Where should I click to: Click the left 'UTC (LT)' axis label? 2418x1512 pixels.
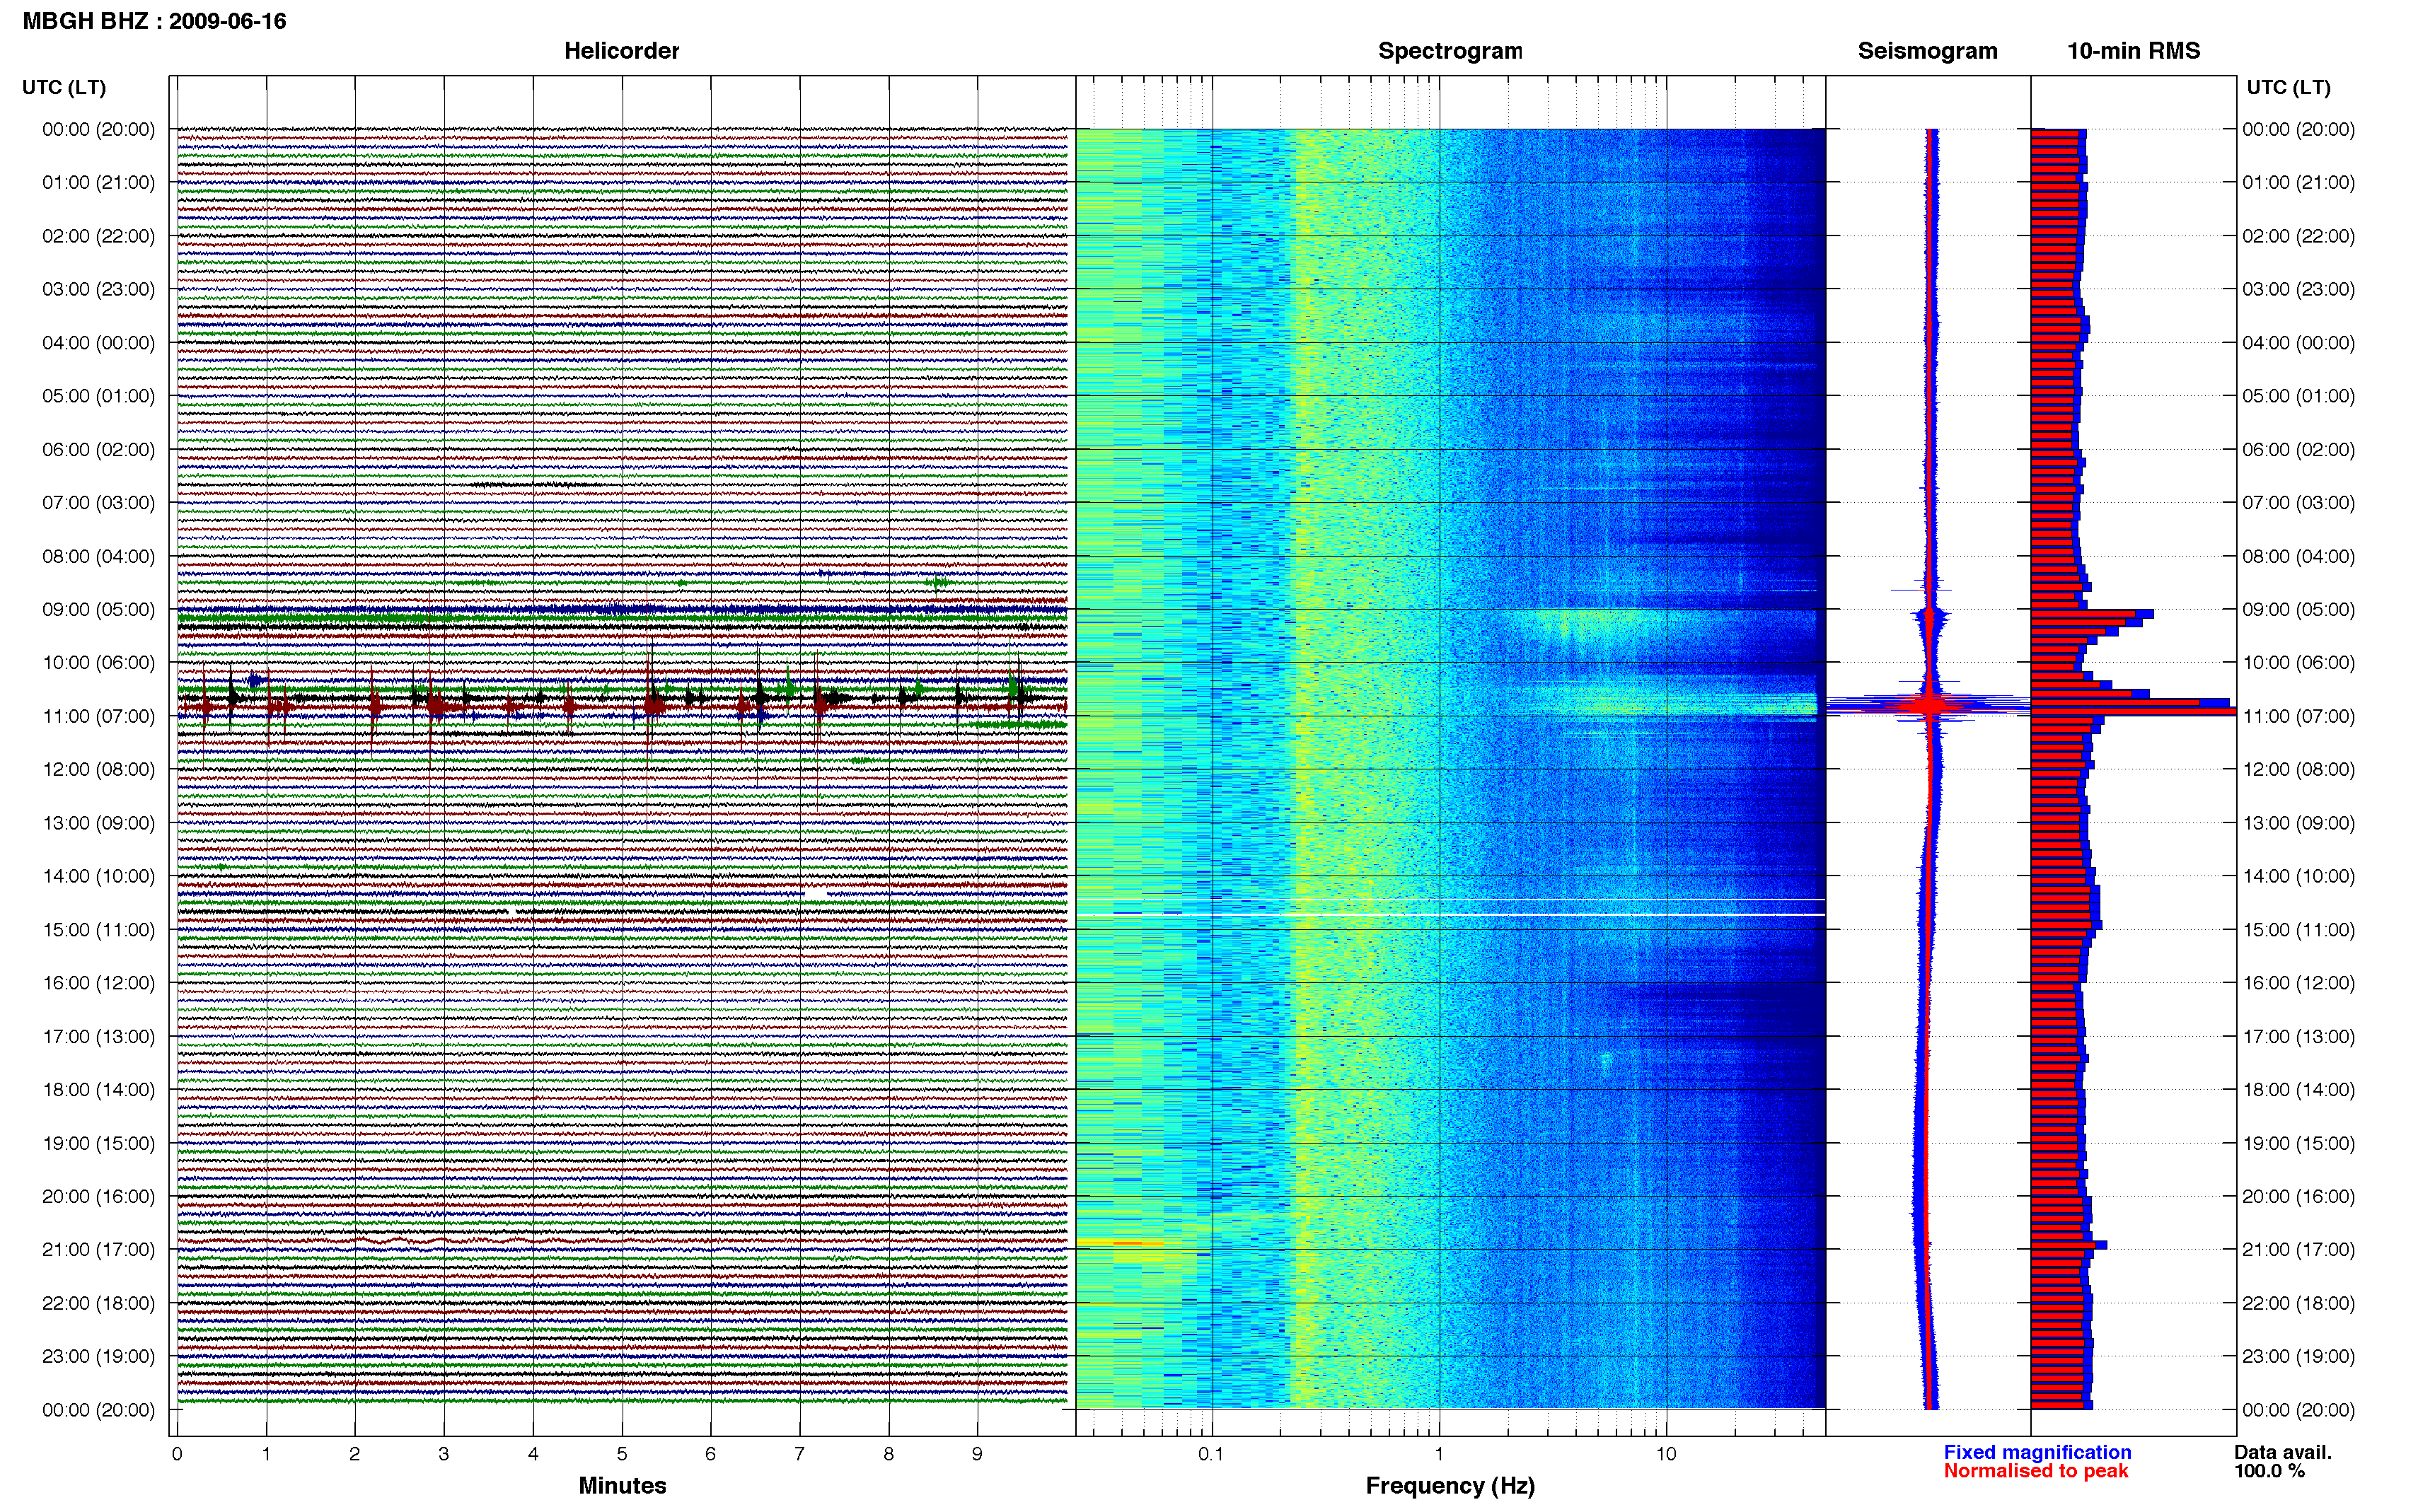(x=64, y=87)
